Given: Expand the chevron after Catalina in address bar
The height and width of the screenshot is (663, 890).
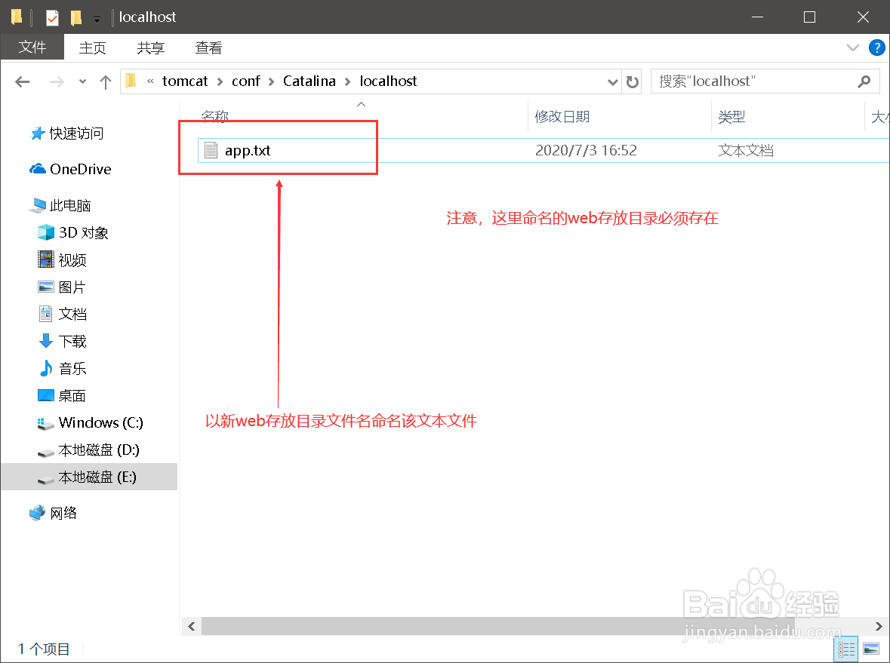Looking at the screenshot, I should [347, 81].
